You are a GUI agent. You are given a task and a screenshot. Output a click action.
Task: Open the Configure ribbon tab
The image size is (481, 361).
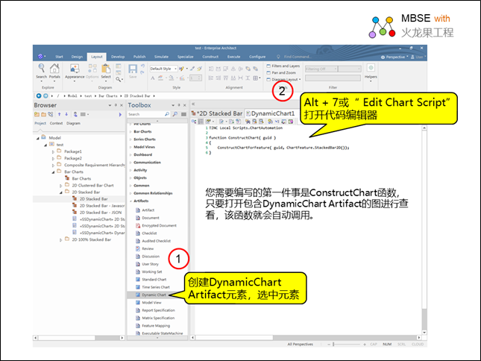pyautogui.click(x=257, y=57)
